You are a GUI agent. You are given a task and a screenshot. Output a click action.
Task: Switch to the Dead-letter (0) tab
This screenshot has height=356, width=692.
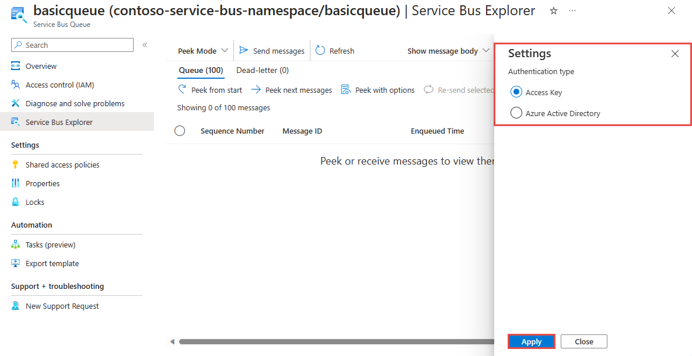tap(263, 70)
